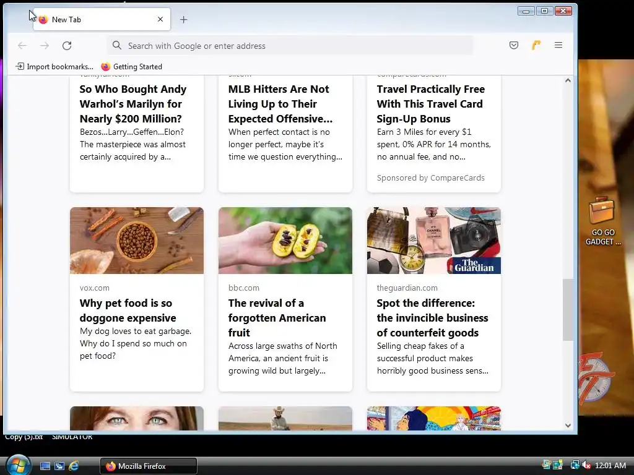
Task: Minimize the Firefox window
Action: (x=526, y=11)
